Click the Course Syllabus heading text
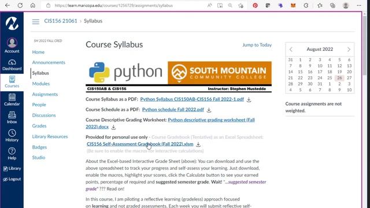Viewport: 370px width, 208px height. (x=114, y=44)
